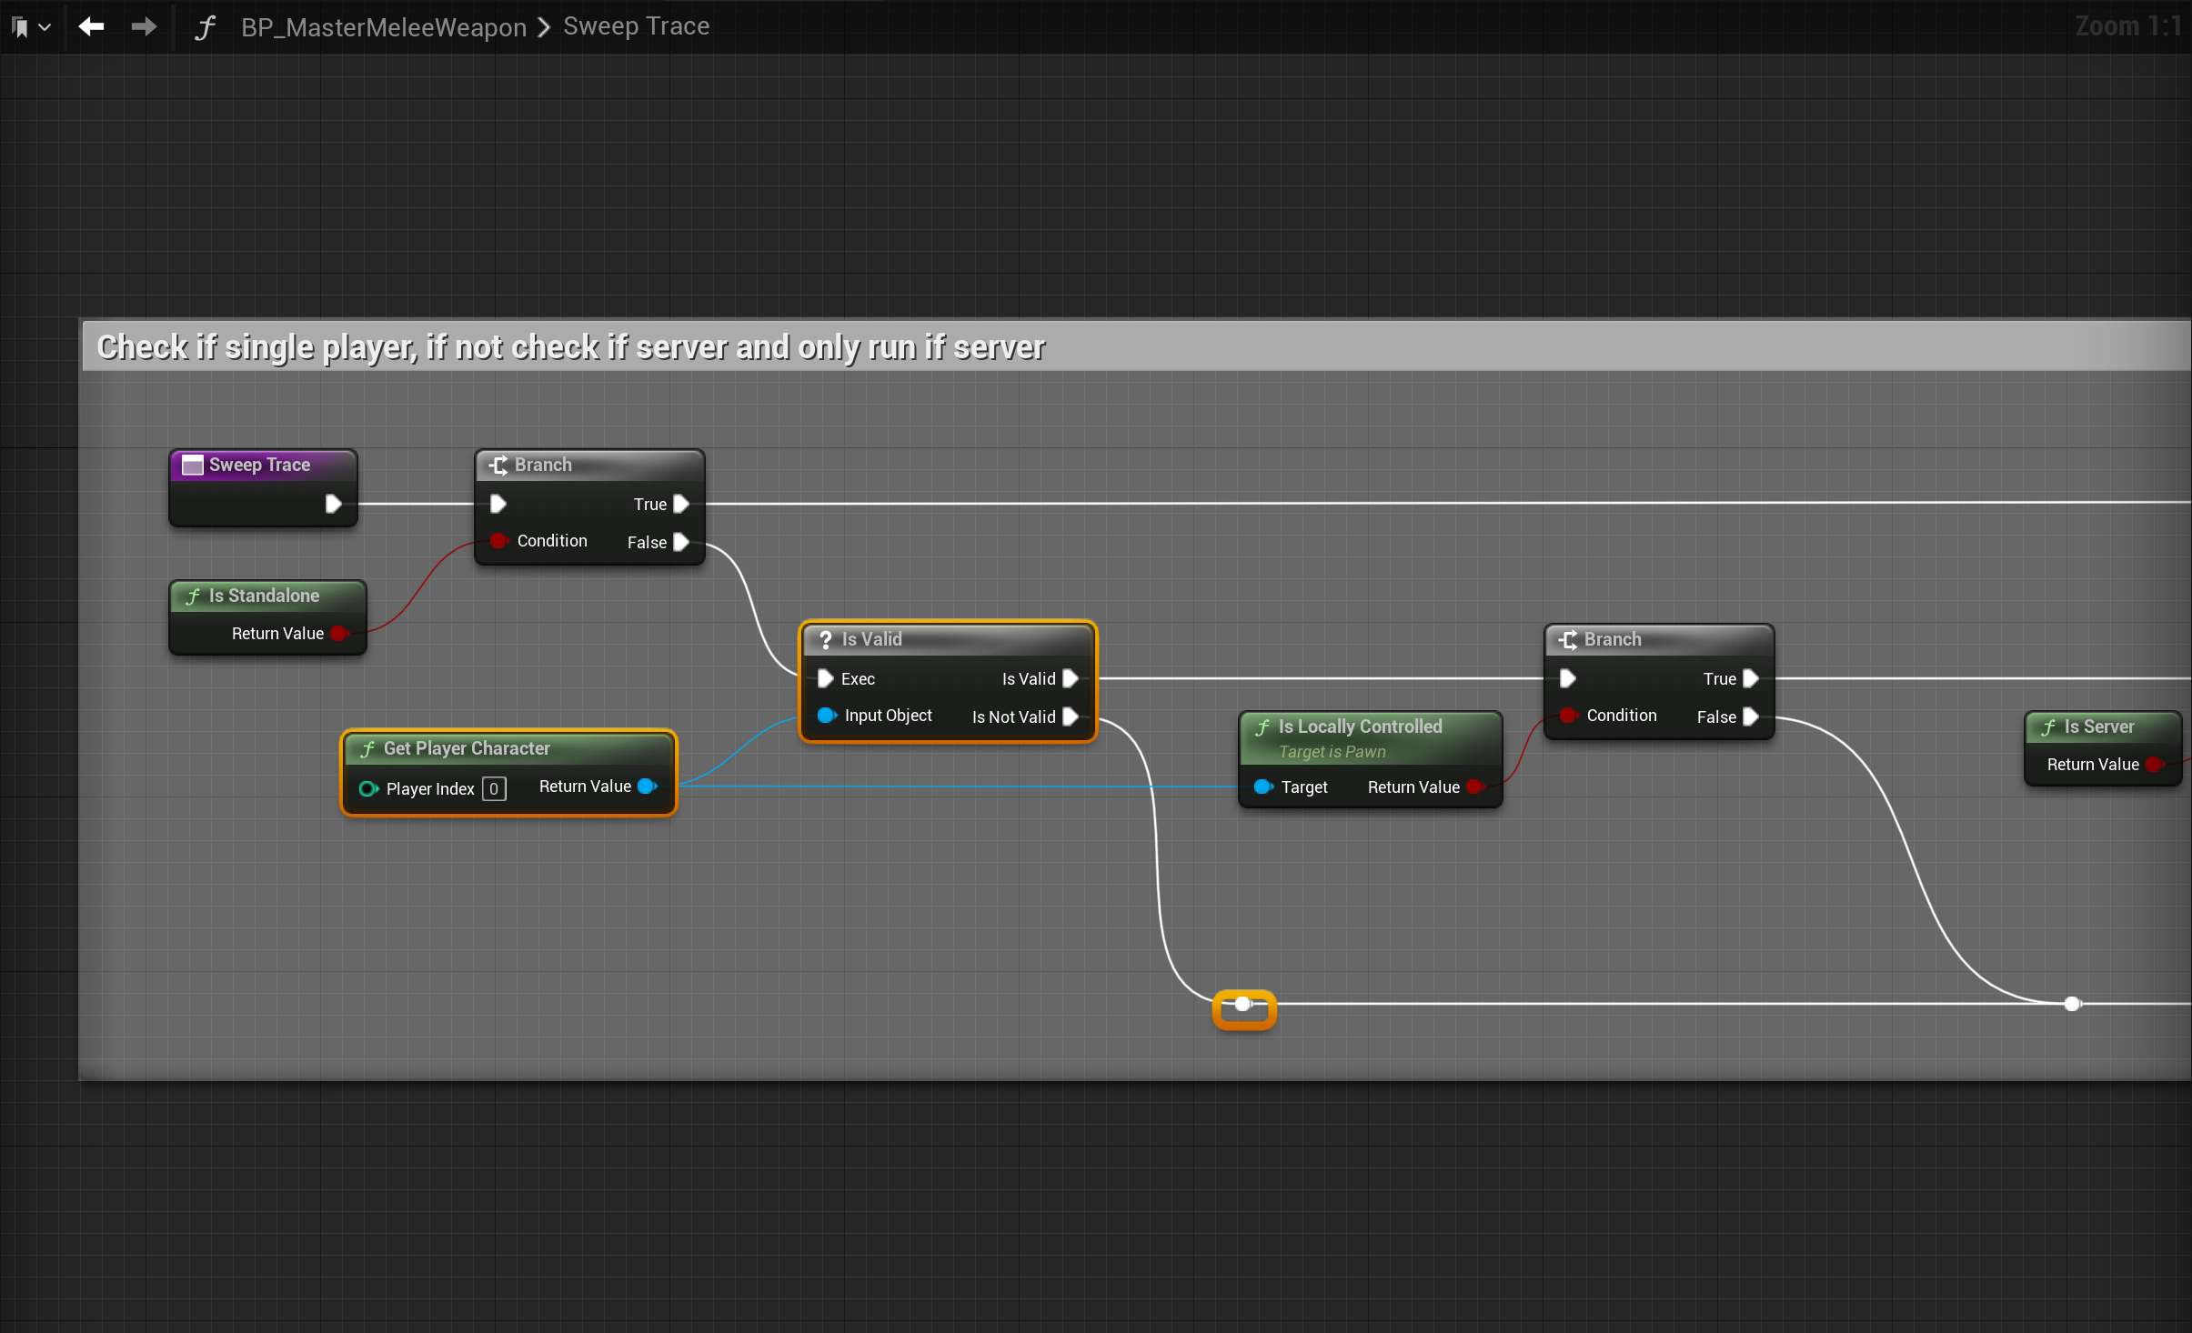Click the Player Index value field
The height and width of the screenshot is (1333, 2192).
[x=494, y=788]
